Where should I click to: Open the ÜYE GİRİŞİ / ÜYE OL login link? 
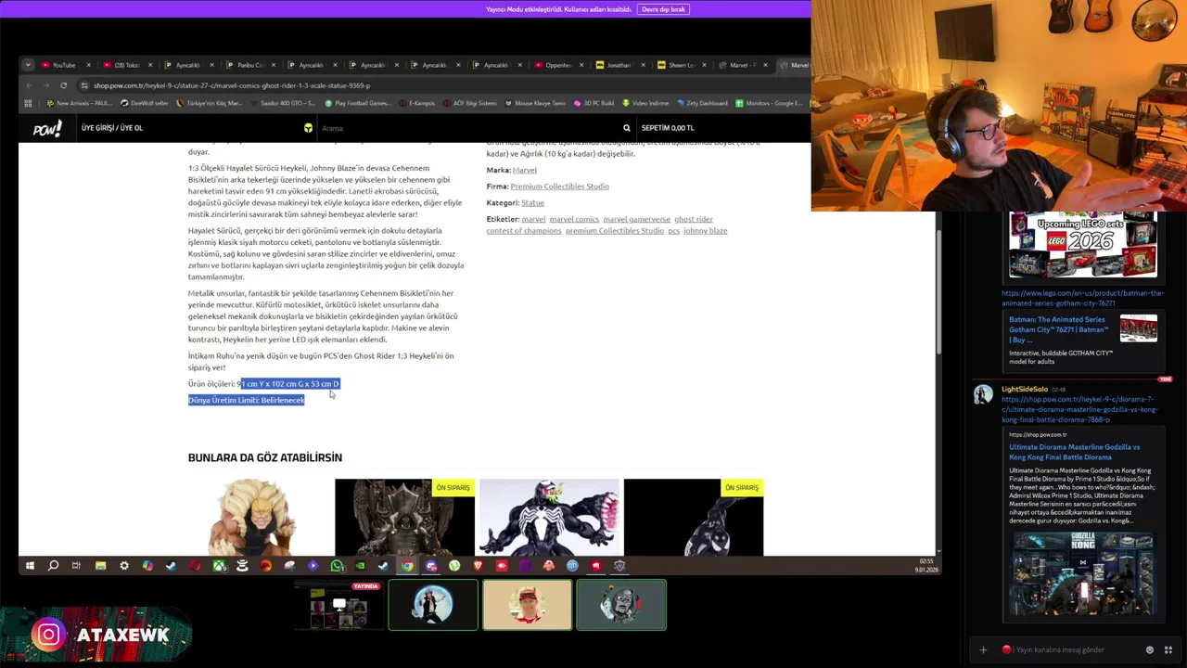(x=112, y=128)
